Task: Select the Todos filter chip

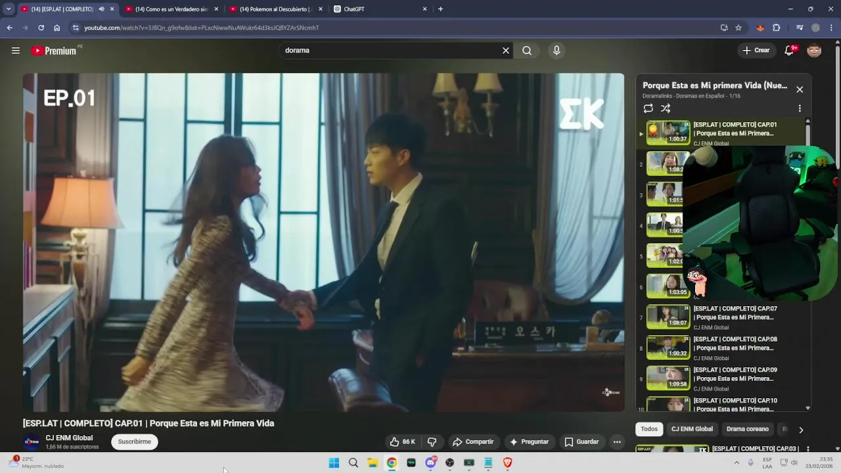Action: tap(649, 429)
